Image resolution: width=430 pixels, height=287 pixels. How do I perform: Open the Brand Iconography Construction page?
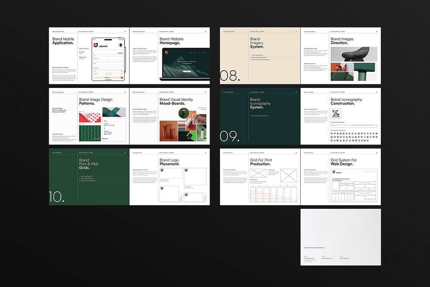[341, 116]
